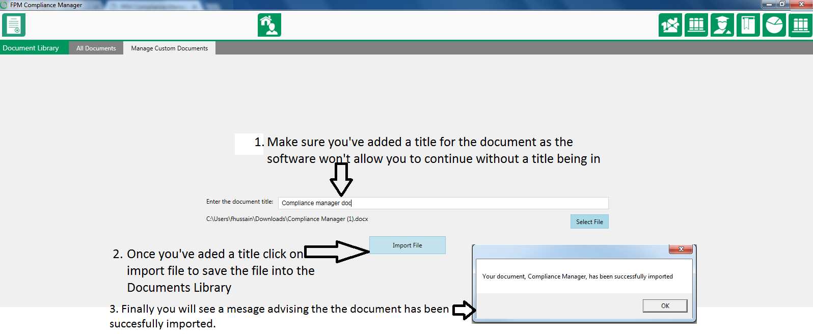Click the graduate with cap icon
The image size is (813, 334).
pos(722,25)
